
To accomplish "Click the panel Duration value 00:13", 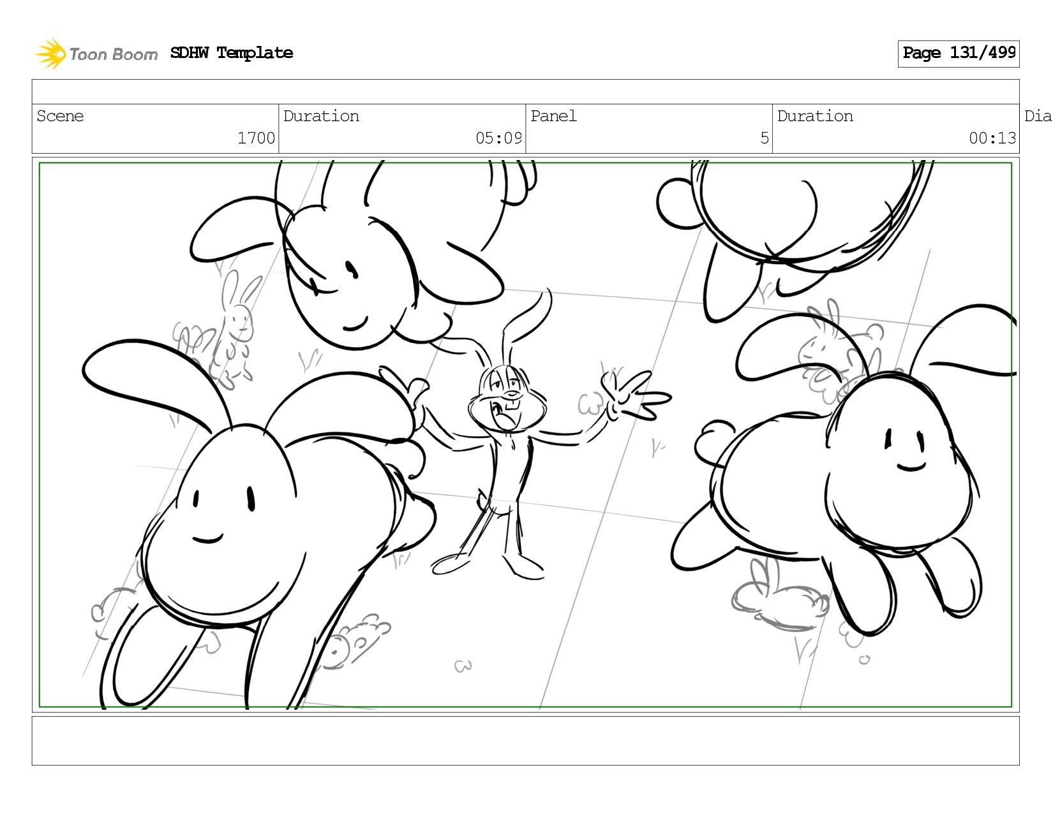I will tap(992, 138).
